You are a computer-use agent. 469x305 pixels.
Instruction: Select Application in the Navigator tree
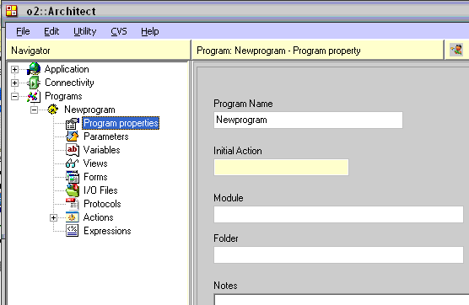pyautogui.click(x=67, y=69)
